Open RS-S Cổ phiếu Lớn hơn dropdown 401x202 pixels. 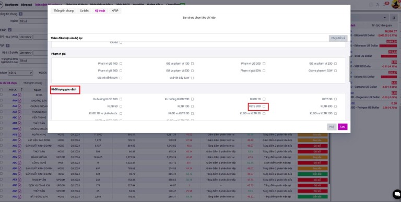26,52
